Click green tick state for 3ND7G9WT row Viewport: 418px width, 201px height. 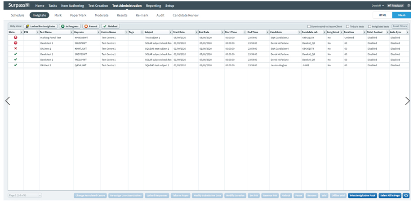tap(15, 54)
